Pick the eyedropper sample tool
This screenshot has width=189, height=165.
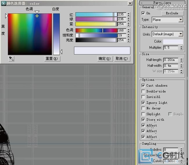pos(11,59)
